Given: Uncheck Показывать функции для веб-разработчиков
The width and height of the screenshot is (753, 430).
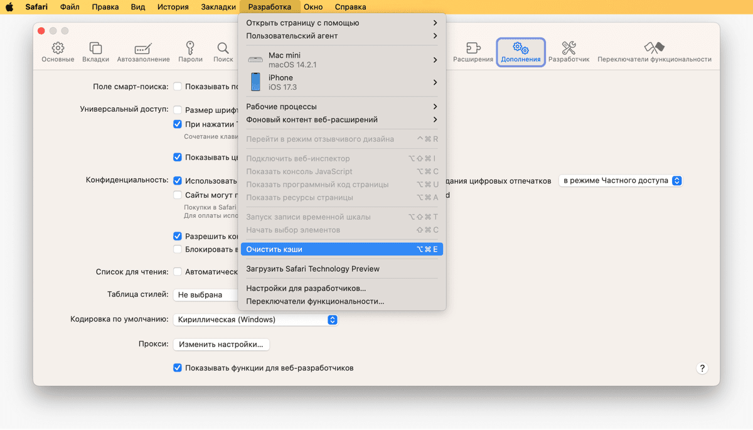Looking at the screenshot, I should pyautogui.click(x=178, y=368).
